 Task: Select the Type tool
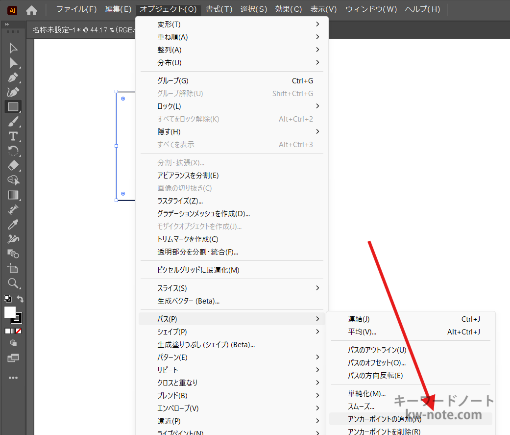13,136
